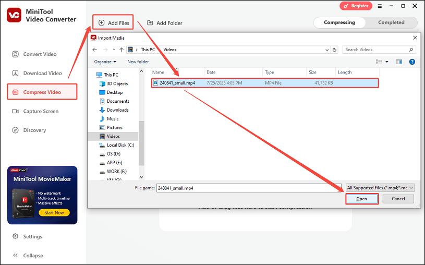425x265 pixels.
Task: Close the Import Media dialog
Action: tap(415, 38)
